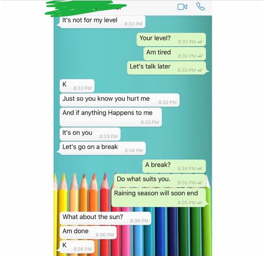Tap read-receipt ticks on "Your level?" message
Viewport: 263px width, 256px height.
point(200,42)
